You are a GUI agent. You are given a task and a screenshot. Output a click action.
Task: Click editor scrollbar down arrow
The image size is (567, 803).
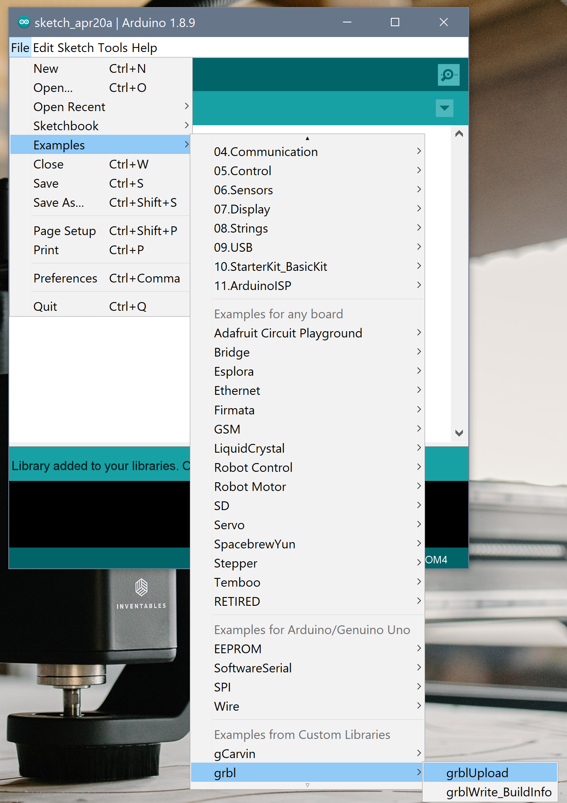459,433
